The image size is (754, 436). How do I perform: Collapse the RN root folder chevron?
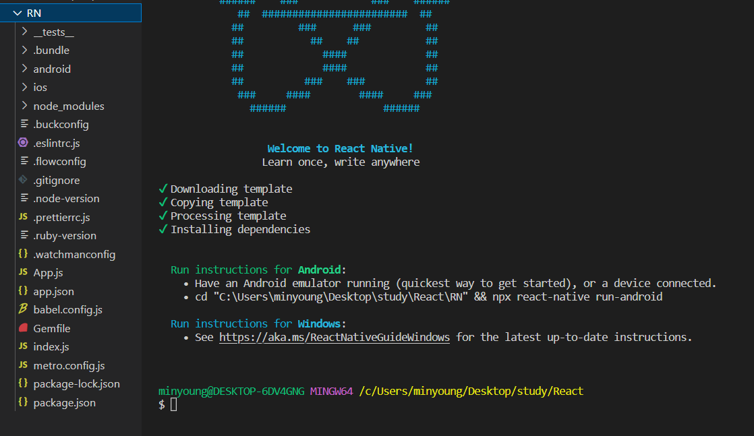click(x=18, y=13)
